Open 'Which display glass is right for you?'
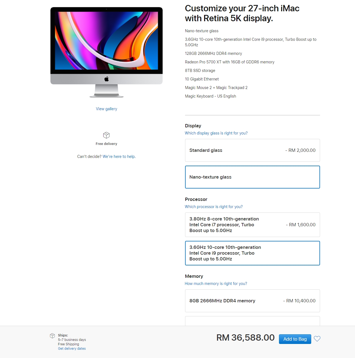Image resolution: width=355 pixels, height=358 pixels. pyautogui.click(x=216, y=133)
